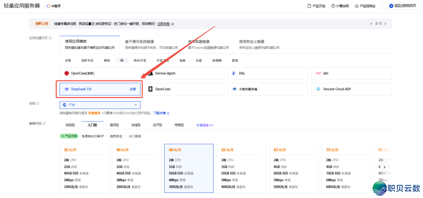The image size is (423, 198).
Task: Open 计费说明 billing info link
Action: [340, 6]
